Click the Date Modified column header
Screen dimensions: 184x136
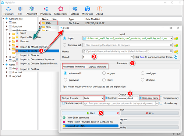tap(93, 19)
